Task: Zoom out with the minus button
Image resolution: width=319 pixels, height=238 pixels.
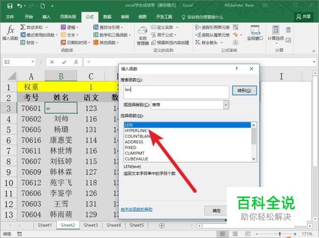Action: tap(257, 234)
